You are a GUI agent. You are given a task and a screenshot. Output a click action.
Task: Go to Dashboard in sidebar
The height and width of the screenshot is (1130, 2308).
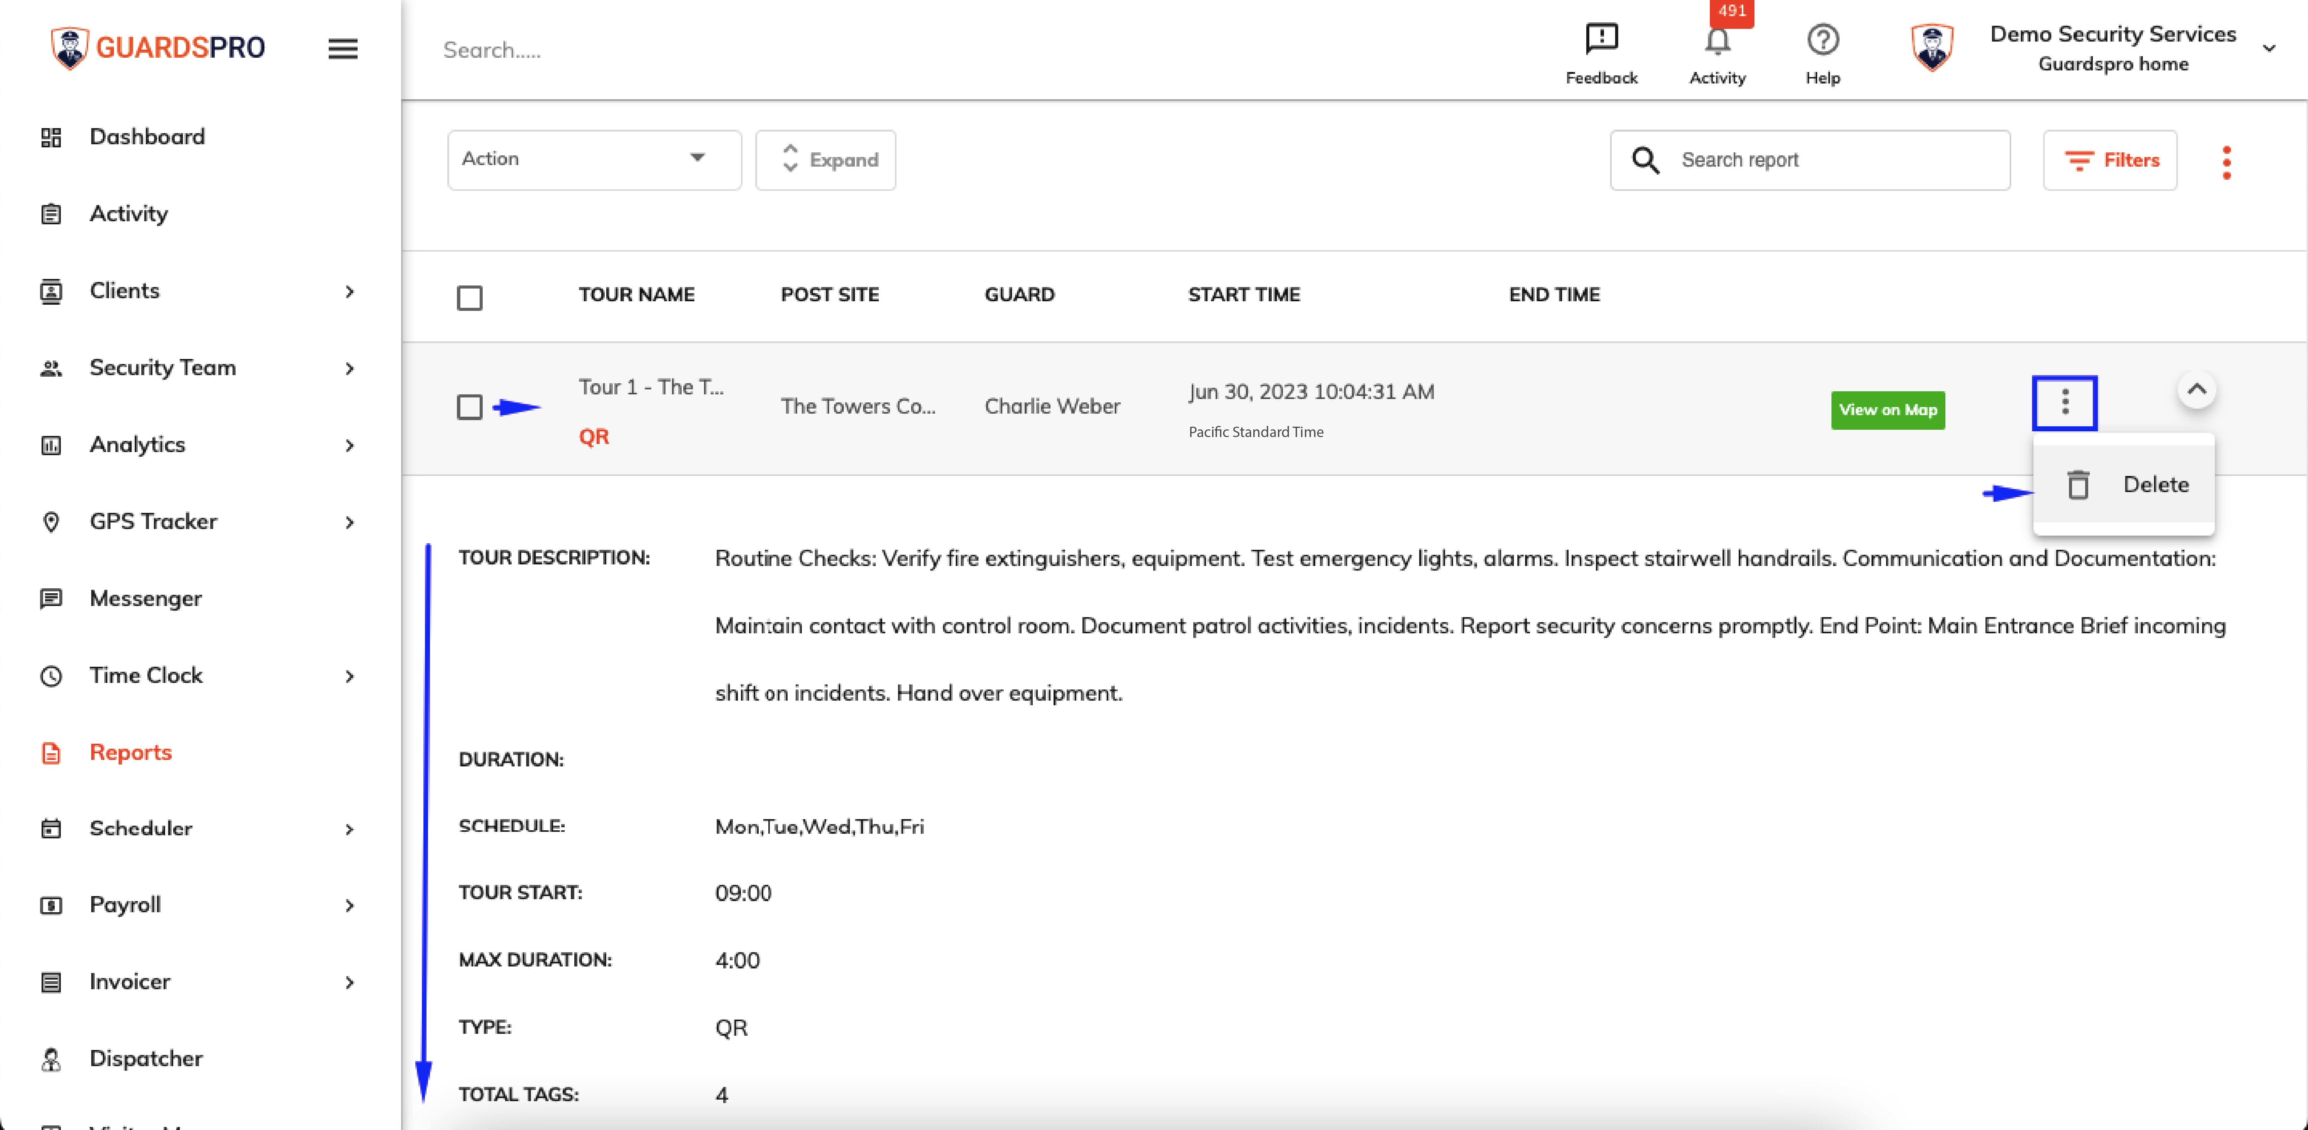[147, 137]
